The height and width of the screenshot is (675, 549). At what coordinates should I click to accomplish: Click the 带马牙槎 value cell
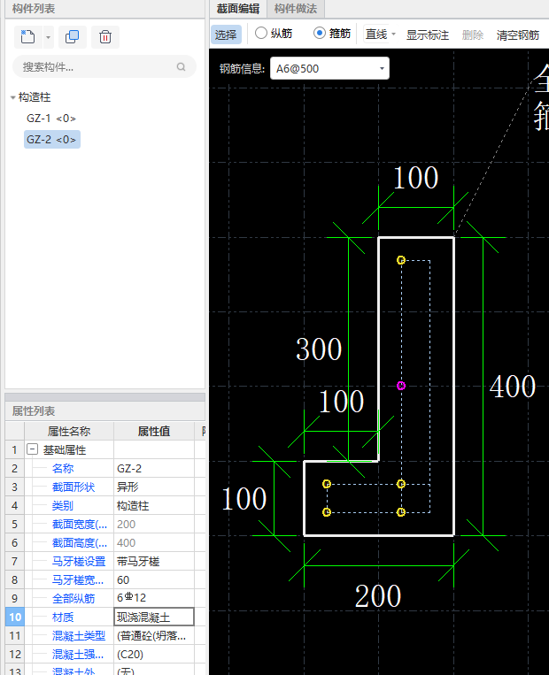[x=154, y=562]
